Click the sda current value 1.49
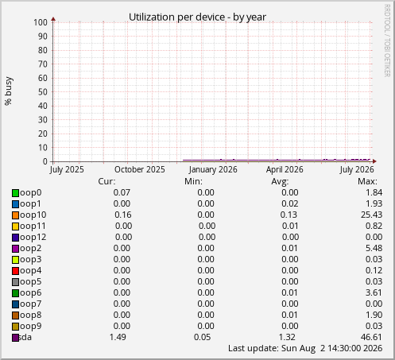Screen dimensions: 395x360 click(118, 337)
